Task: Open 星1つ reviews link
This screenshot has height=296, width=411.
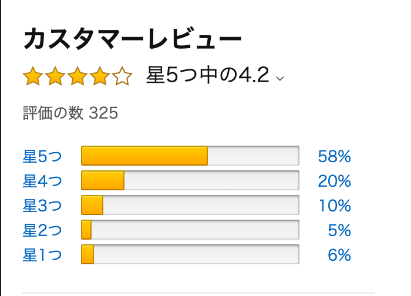Action: (x=42, y=255)
